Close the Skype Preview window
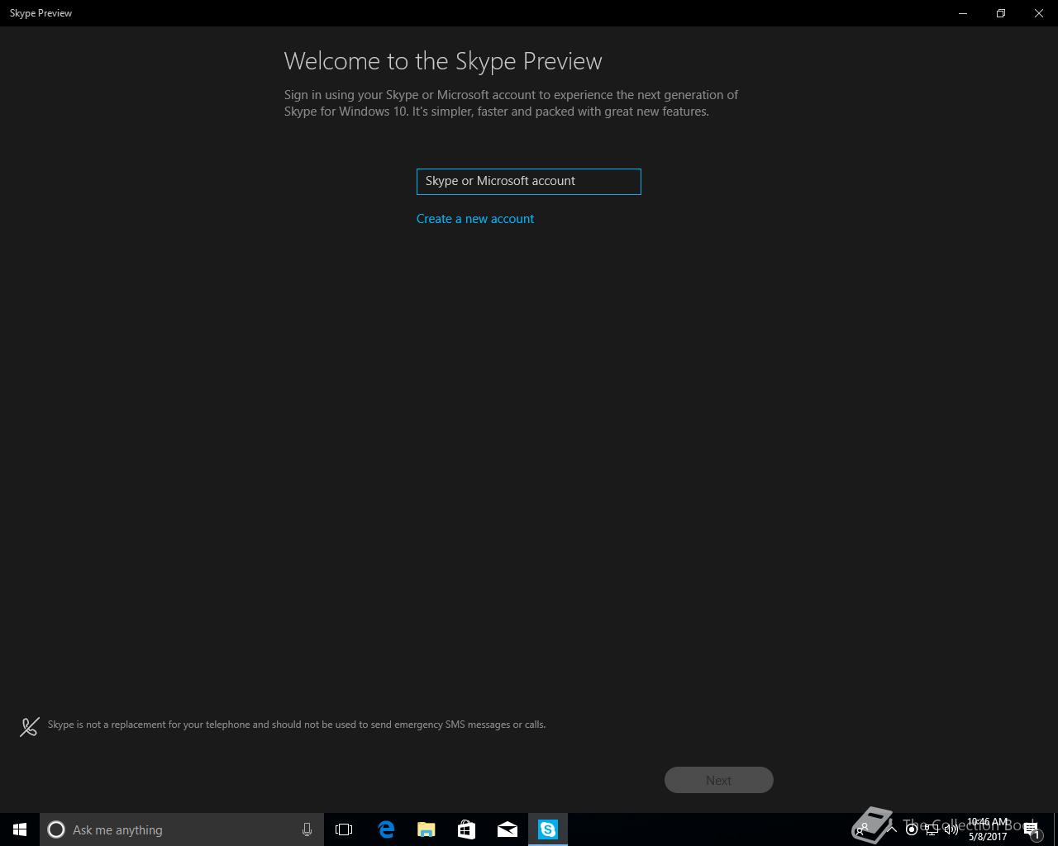Viewport: 1058px width, 846px height. tap(1039, 13)
